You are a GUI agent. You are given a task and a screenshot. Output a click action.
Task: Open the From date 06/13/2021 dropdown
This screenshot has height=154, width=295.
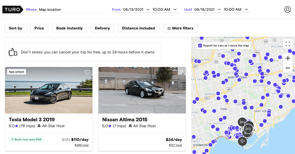point(136,9)
